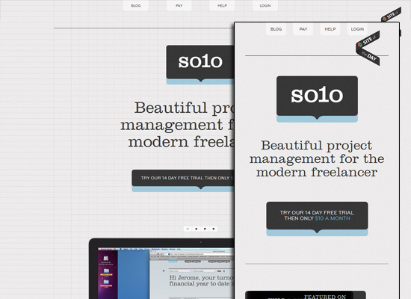Screen dimensions: 411x299
Task: Click BLOG in the narrow mobile layout
Action: [x=276, y=29]
